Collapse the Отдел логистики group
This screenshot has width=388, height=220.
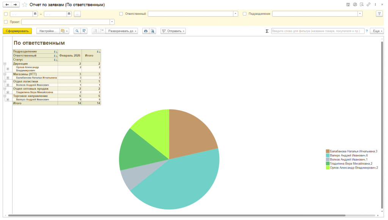pyautogui.click(x=5, y=81)
